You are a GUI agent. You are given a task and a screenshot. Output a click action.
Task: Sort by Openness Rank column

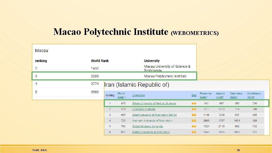(x=236, y=95)
